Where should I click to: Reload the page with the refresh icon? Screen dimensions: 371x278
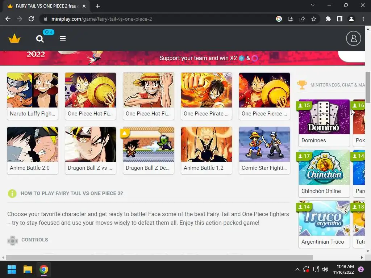coord(31,19)
